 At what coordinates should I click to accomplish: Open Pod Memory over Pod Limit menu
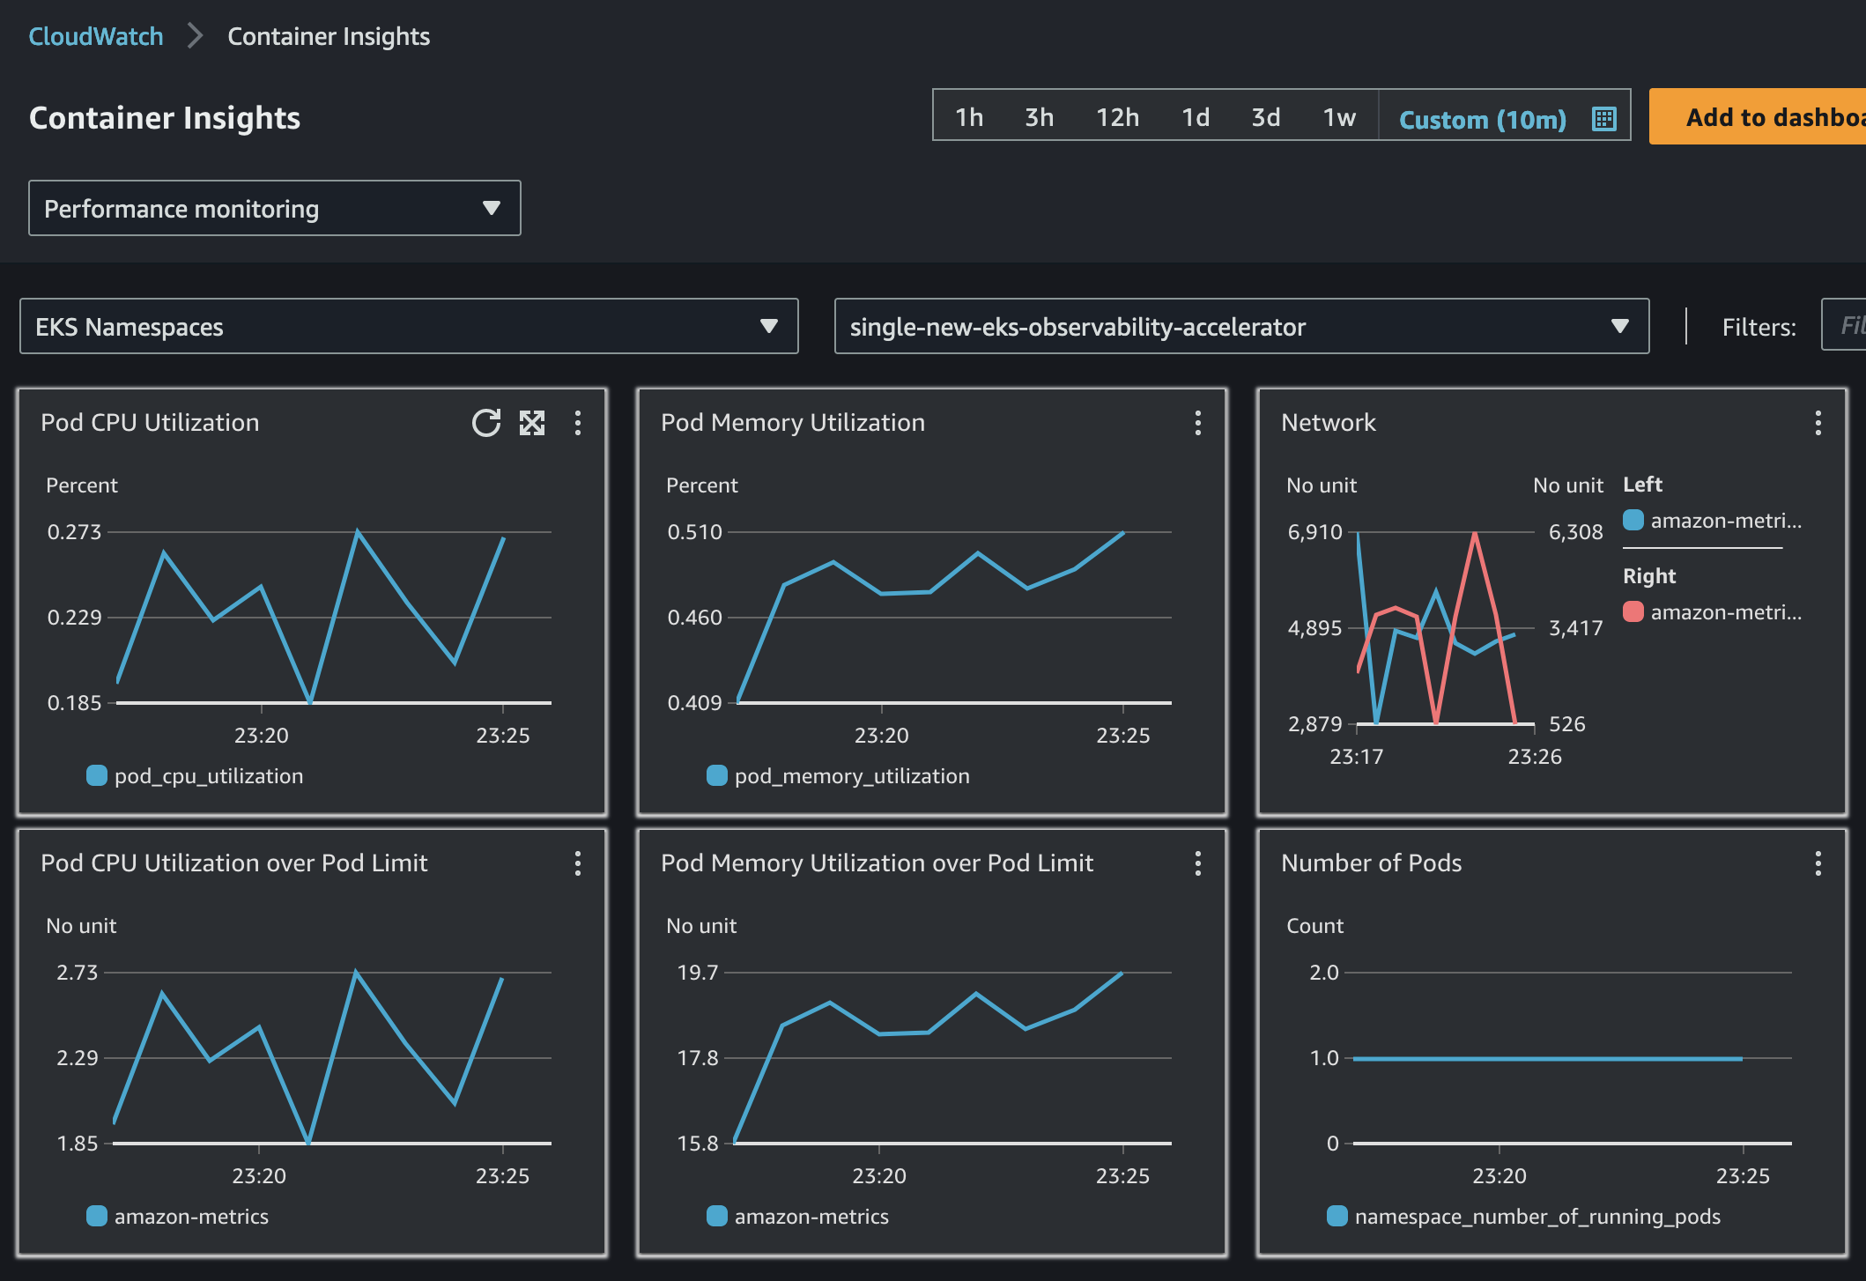[1197, 863]
